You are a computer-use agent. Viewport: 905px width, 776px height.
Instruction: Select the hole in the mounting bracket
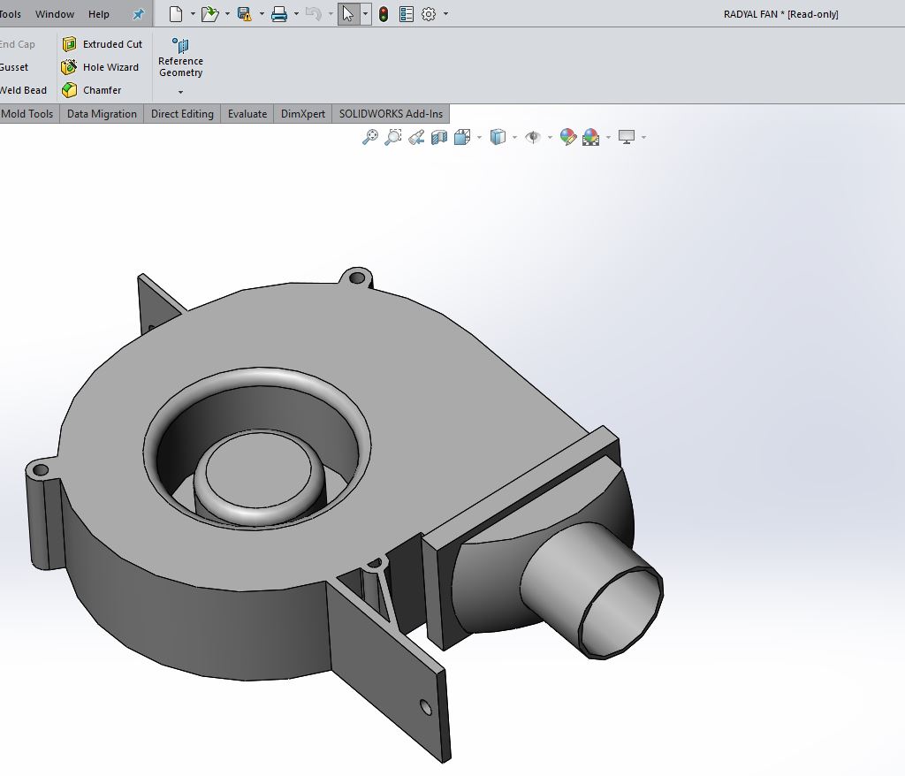click(x=426, y=707)
